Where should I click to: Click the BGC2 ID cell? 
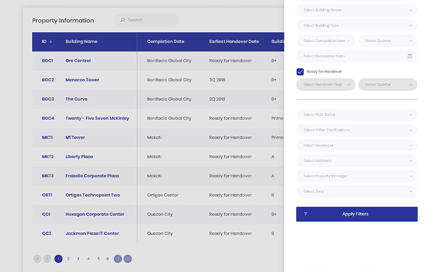coord(48,80)
